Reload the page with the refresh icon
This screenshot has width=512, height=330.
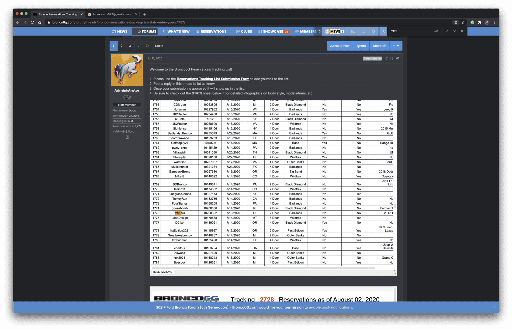[x=32, y=22]
